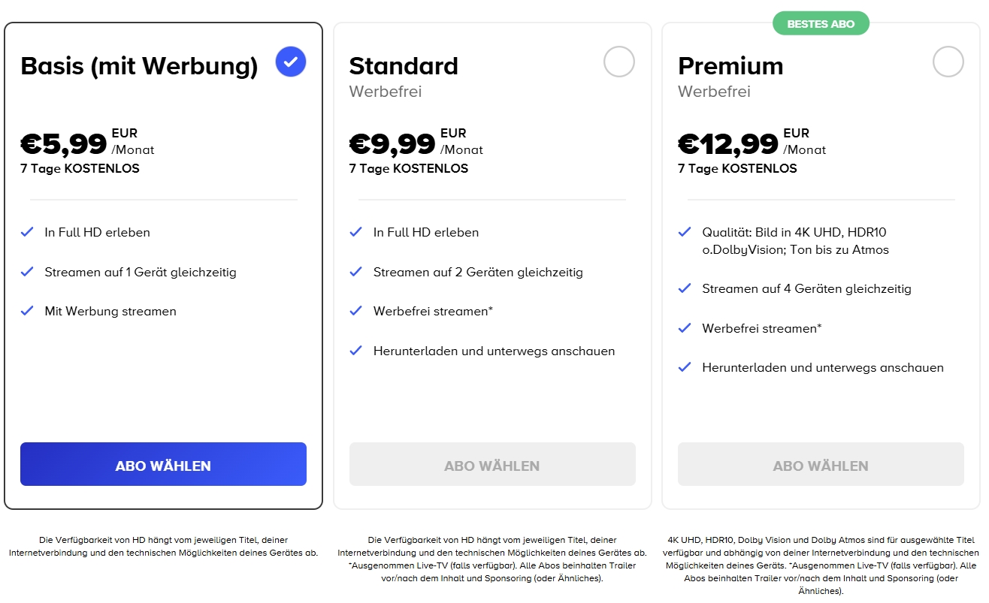
Task: Click the ABO WÄHLEN button under Standard
Action: tap(492, 464)
